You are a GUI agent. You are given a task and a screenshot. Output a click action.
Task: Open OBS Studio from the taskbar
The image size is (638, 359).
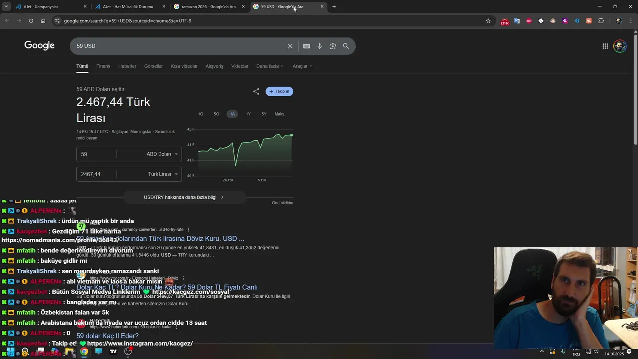(128, 351)
